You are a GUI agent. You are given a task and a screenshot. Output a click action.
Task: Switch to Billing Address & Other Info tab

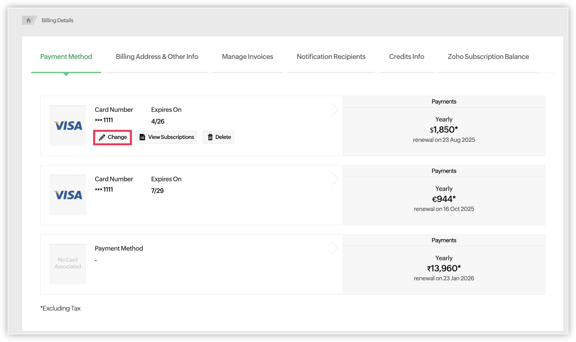pos(157,57)
